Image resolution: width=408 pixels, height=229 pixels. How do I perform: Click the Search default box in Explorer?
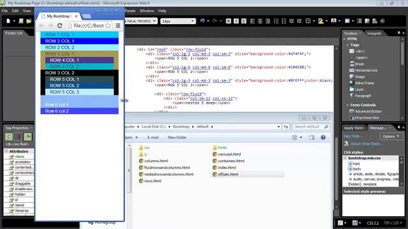coord(310,127)
